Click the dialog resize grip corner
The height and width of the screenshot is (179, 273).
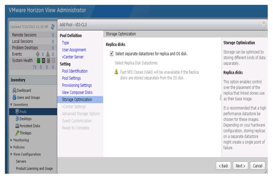point(266,172)
